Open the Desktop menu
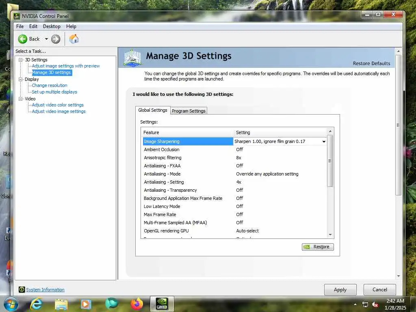Screen dimensions: 416x312 coord(52,26)
